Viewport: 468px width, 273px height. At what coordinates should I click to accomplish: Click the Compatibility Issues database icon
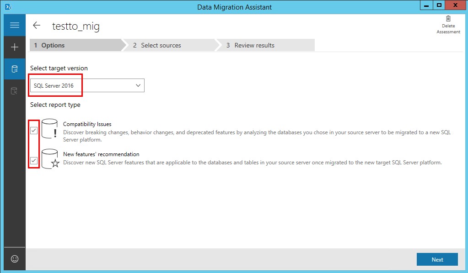[49, 129]
